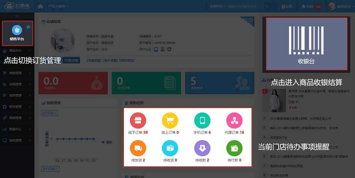Go to home via the house icon
This screenshot has width=355, height=178.
(41, 6)
